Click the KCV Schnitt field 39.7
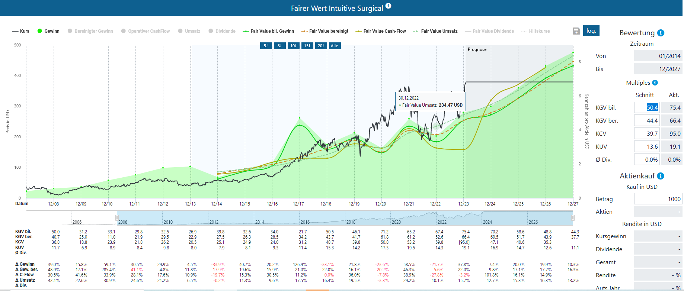Viewport: 684px width, 291px height. pyautogui.click(x=647, y=133)
